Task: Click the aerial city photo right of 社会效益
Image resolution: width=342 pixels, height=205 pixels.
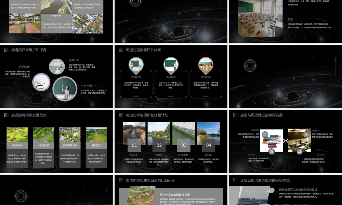Action: coord(88,24)
